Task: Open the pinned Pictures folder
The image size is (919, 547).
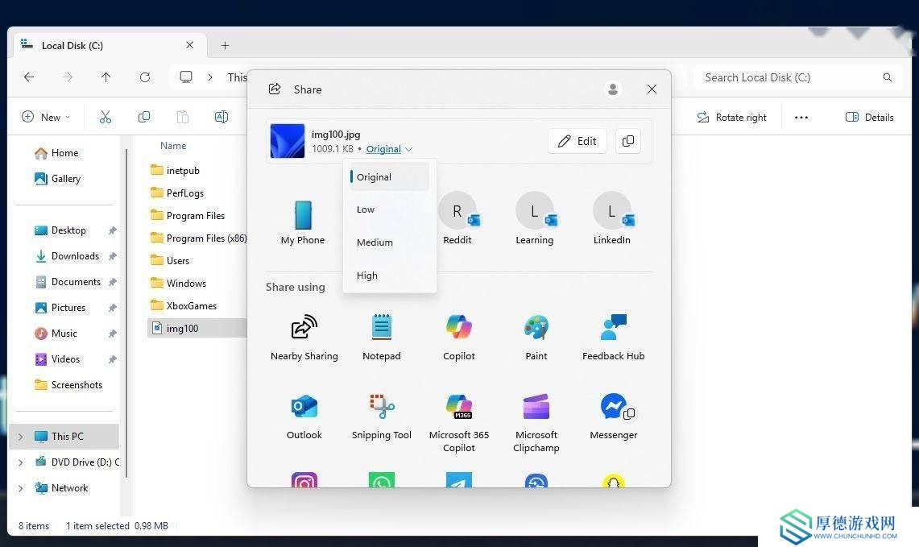Action: (x=61, y=308)
